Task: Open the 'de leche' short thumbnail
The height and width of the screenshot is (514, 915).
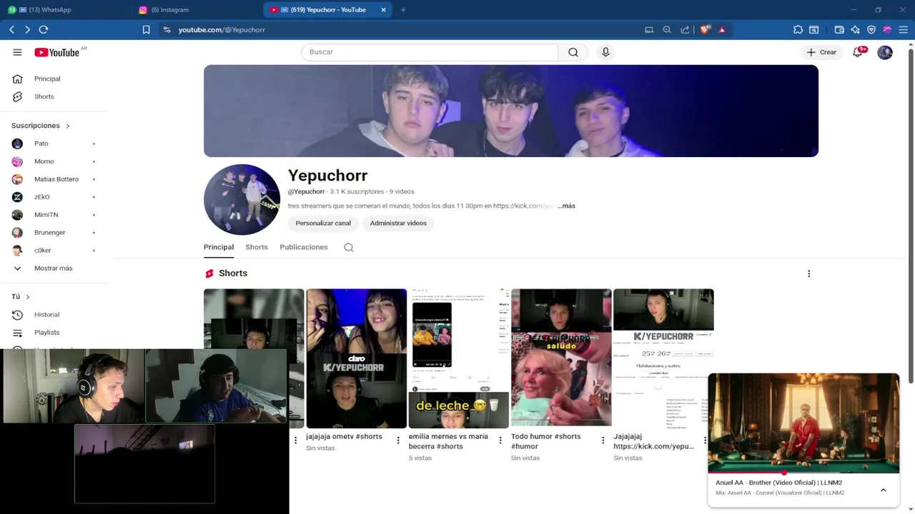Action: click(x=458, y=358)
